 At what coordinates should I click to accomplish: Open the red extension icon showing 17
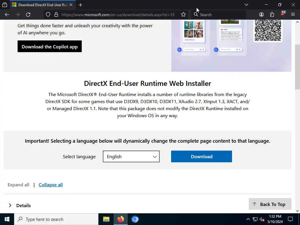pyautogui.click(x=283, y=14)
